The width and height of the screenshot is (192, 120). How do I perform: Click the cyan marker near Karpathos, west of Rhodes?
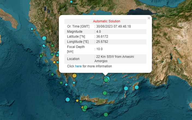click(x=126, y=88)
